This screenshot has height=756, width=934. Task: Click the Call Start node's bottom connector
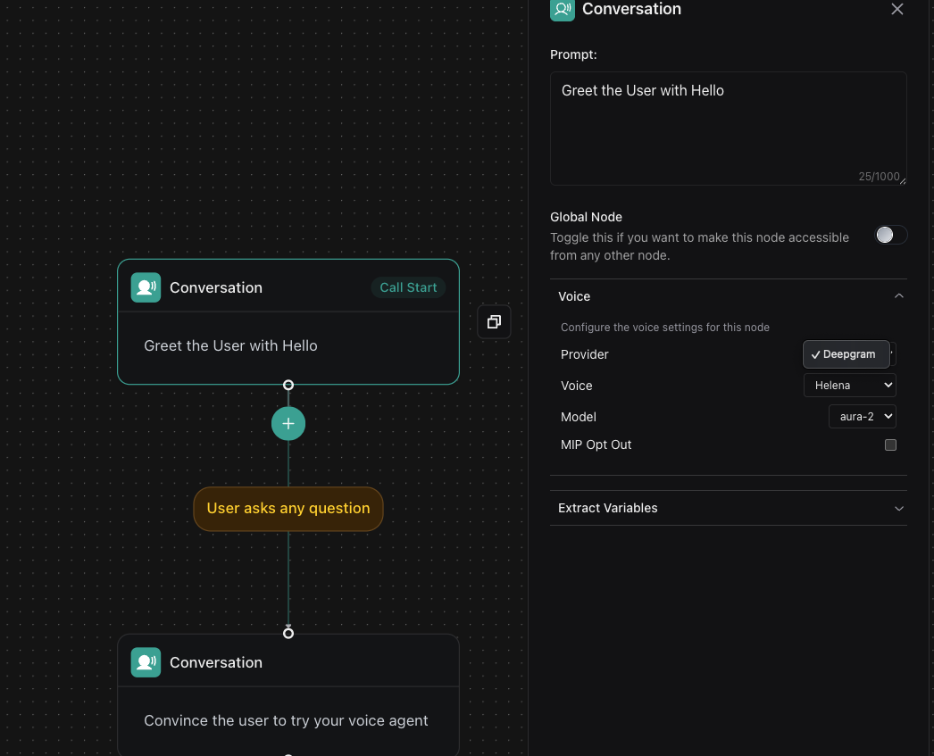pyautogui.click(x=288, y=386)
